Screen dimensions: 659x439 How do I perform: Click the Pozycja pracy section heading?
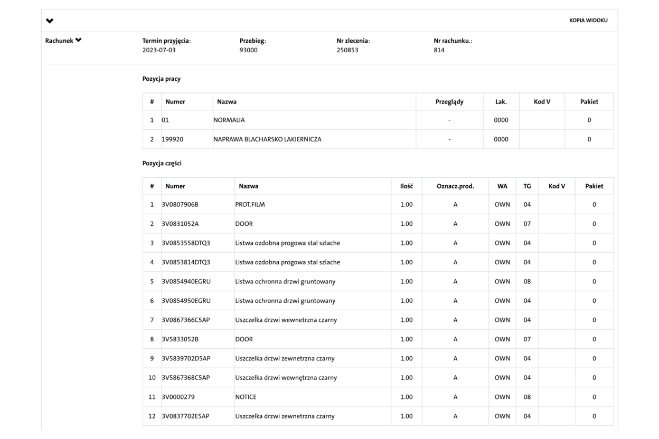[161, 79]
